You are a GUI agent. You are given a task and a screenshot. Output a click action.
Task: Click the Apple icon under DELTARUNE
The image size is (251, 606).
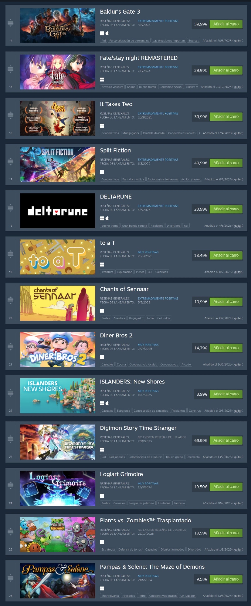coord(107,218)
